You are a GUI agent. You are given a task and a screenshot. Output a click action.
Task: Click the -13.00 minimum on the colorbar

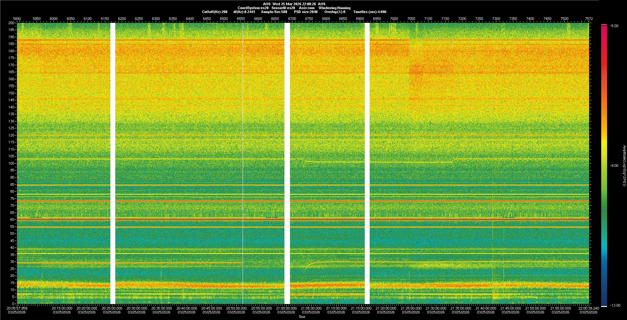(614, 305)
